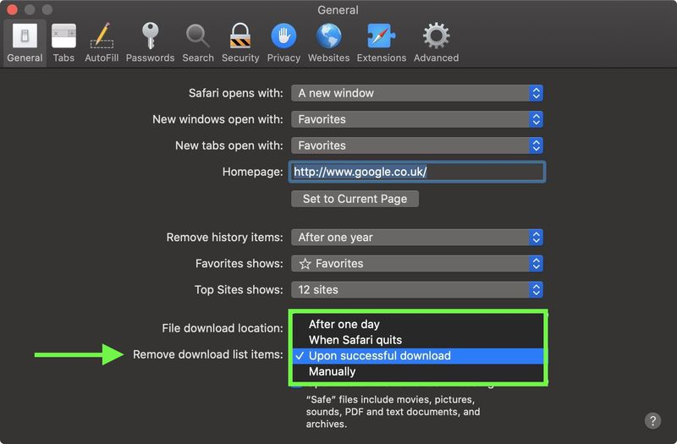Open the Advanced gear preferences pane
Image resolution: width=677 pixels, height=444 pixels.
click(x=436, y=43)
